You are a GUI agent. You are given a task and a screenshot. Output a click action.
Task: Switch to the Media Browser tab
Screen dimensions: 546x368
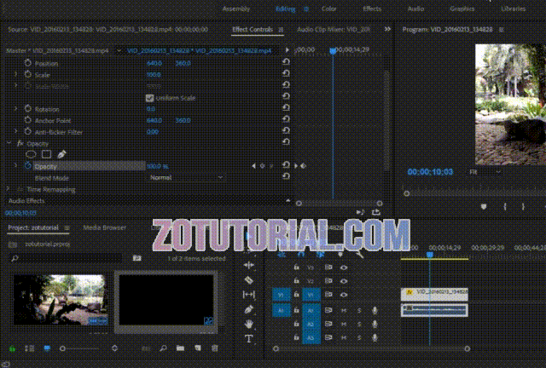click(104, 227)
